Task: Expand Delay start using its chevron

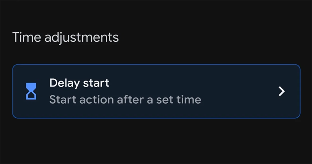Action: click(x=282, y=91)
